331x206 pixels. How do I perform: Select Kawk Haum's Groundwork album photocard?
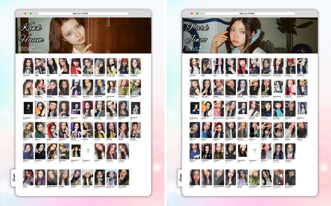coord(28,66)
